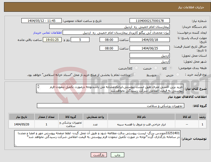Click item name ابزار جراحی قلب و عروق
The image size is (211, 162).
pos(141,124)
